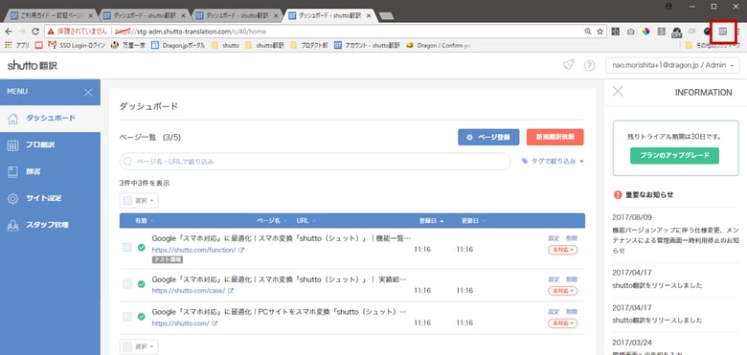
Task: Open the アプリ apps shortcut
Action: click(16, 46)
